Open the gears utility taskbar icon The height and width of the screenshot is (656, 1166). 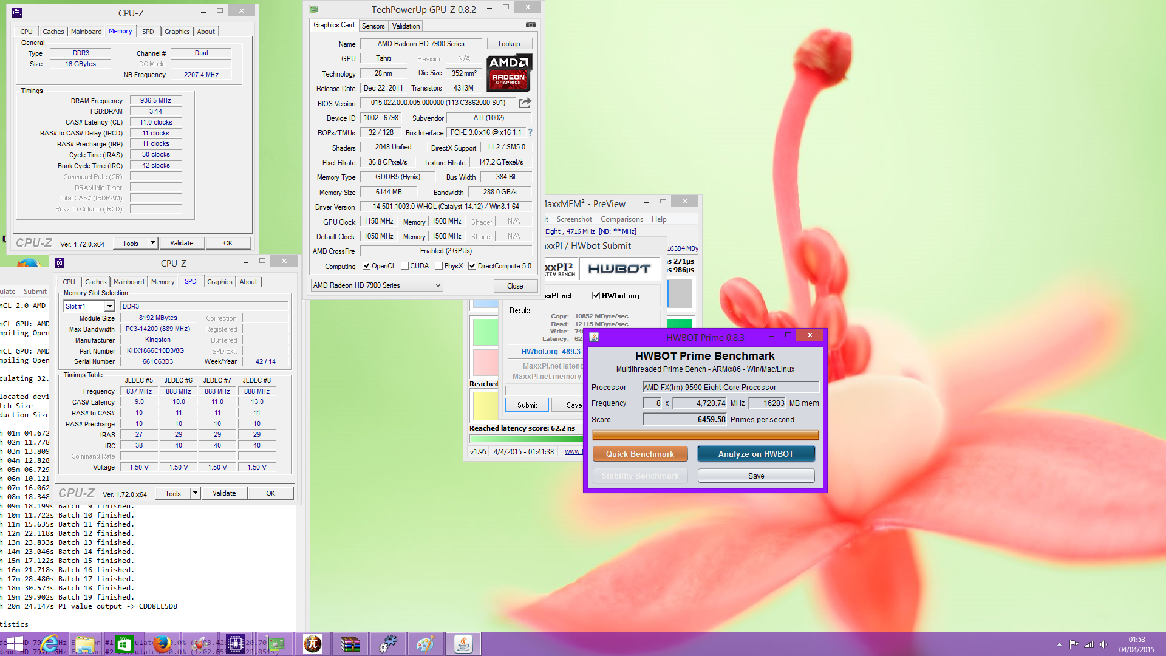tap(388, 644)
